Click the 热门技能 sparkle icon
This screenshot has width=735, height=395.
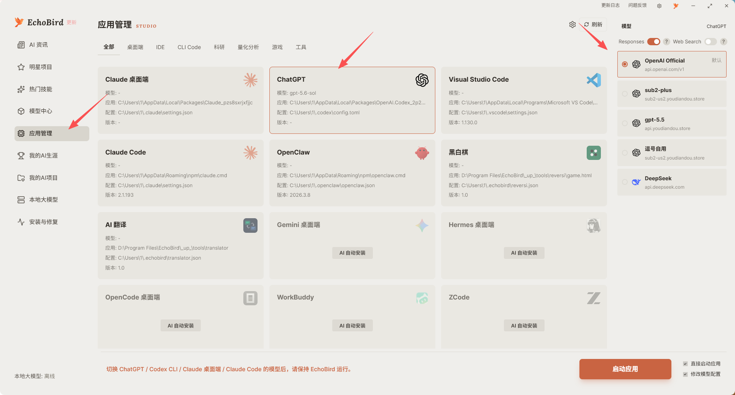pyautogui.click(x=21, y=89)
